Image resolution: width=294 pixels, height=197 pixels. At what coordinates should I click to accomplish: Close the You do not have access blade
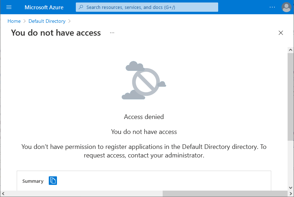coord(281,33)
